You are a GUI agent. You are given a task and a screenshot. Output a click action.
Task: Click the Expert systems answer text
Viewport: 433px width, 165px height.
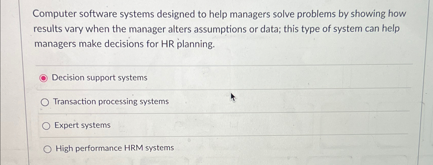click(82, 125)
